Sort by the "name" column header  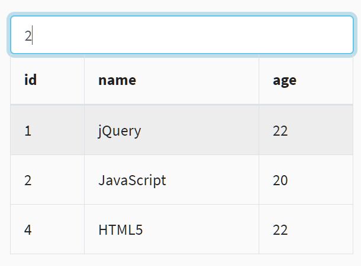pyautogui.click(x=117, y=80)
